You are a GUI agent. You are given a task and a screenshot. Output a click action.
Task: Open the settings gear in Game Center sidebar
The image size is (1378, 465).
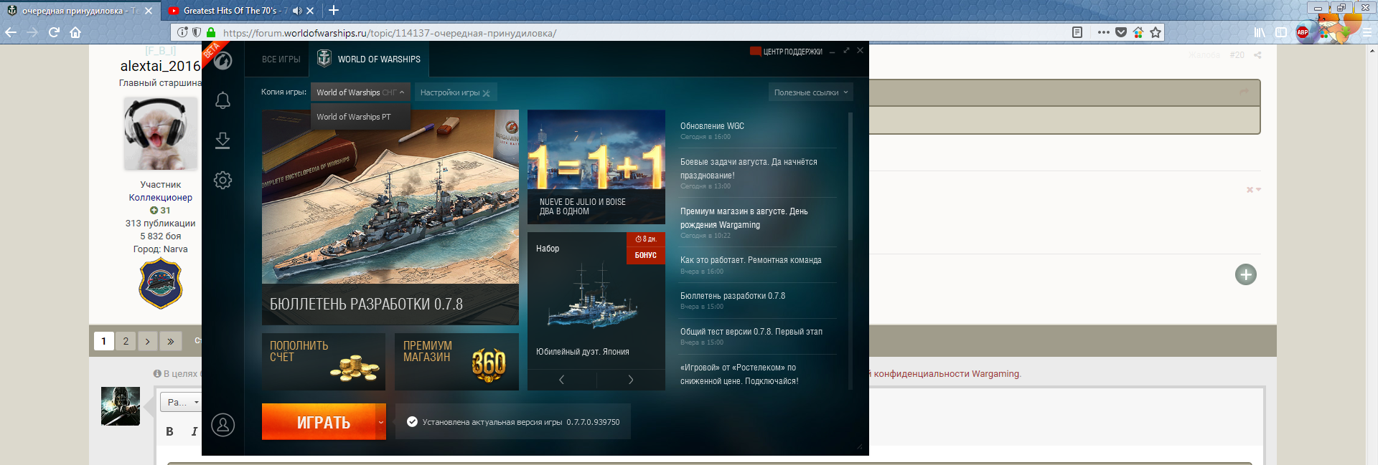pos(222,180)
